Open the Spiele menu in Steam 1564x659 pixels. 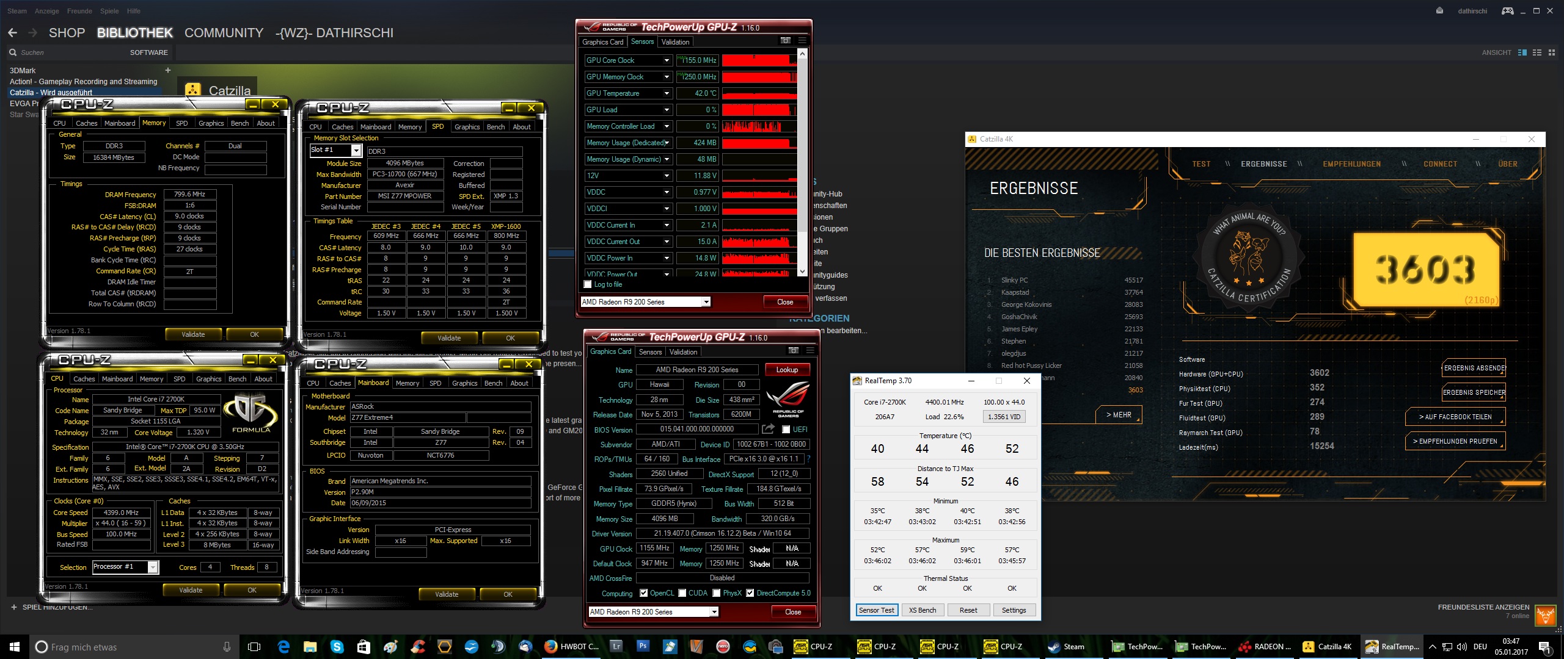point(109,11)
